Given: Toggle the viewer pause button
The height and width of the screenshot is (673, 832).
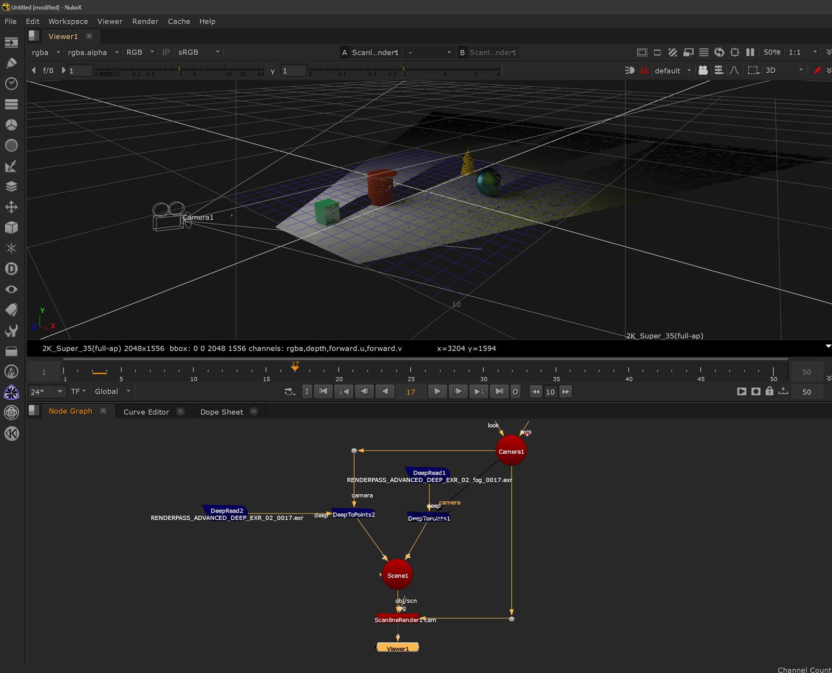Looking at the screenshot, I should click(x=750, y=52).
